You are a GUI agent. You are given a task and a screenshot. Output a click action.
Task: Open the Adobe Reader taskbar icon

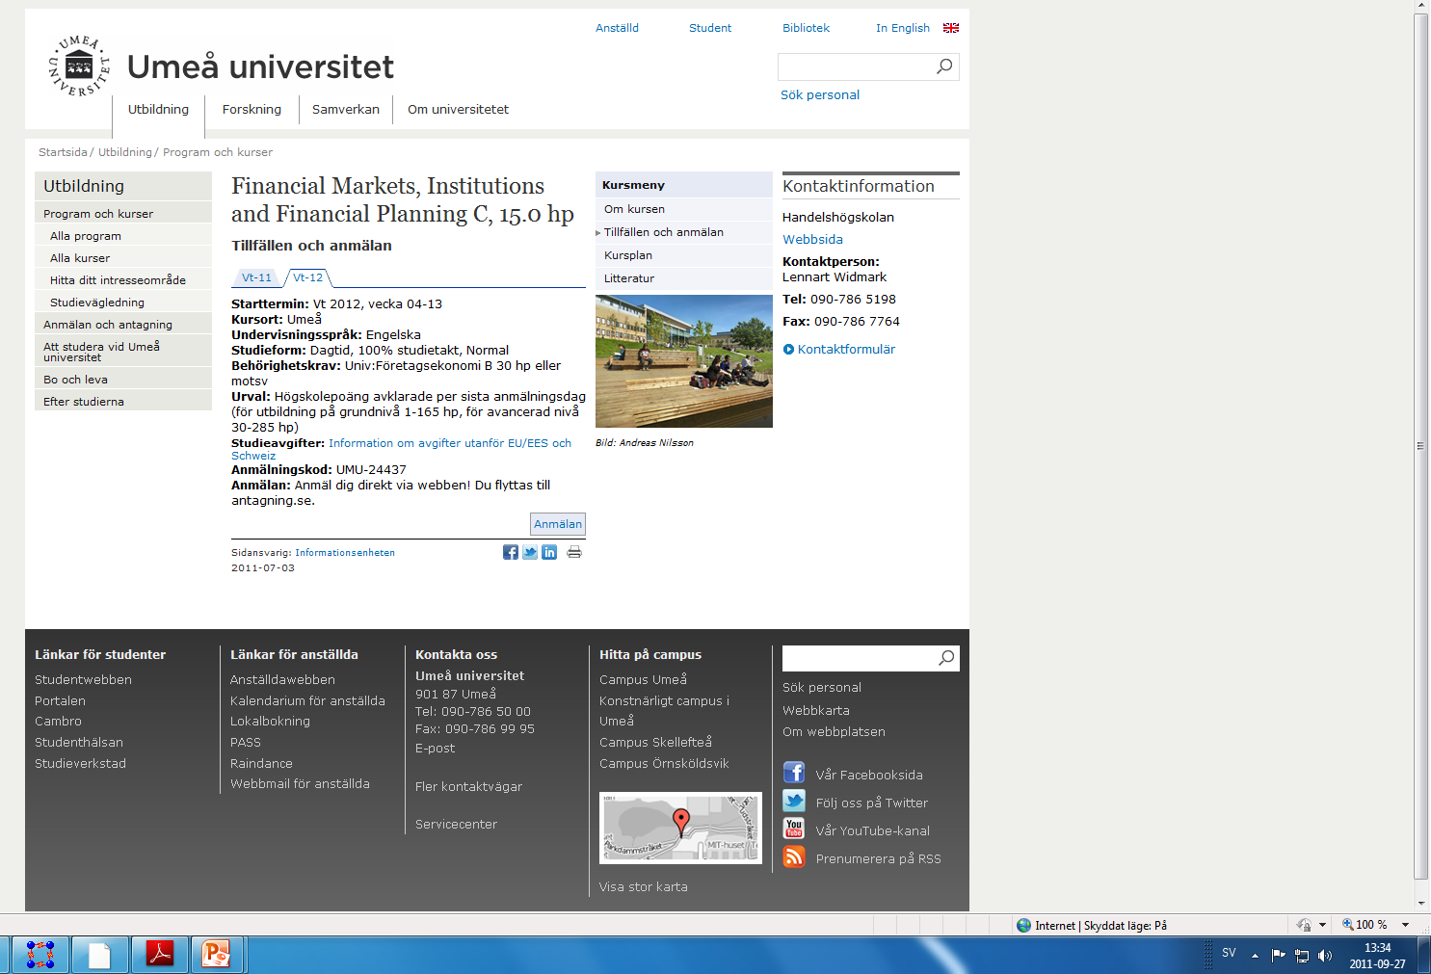159,954
